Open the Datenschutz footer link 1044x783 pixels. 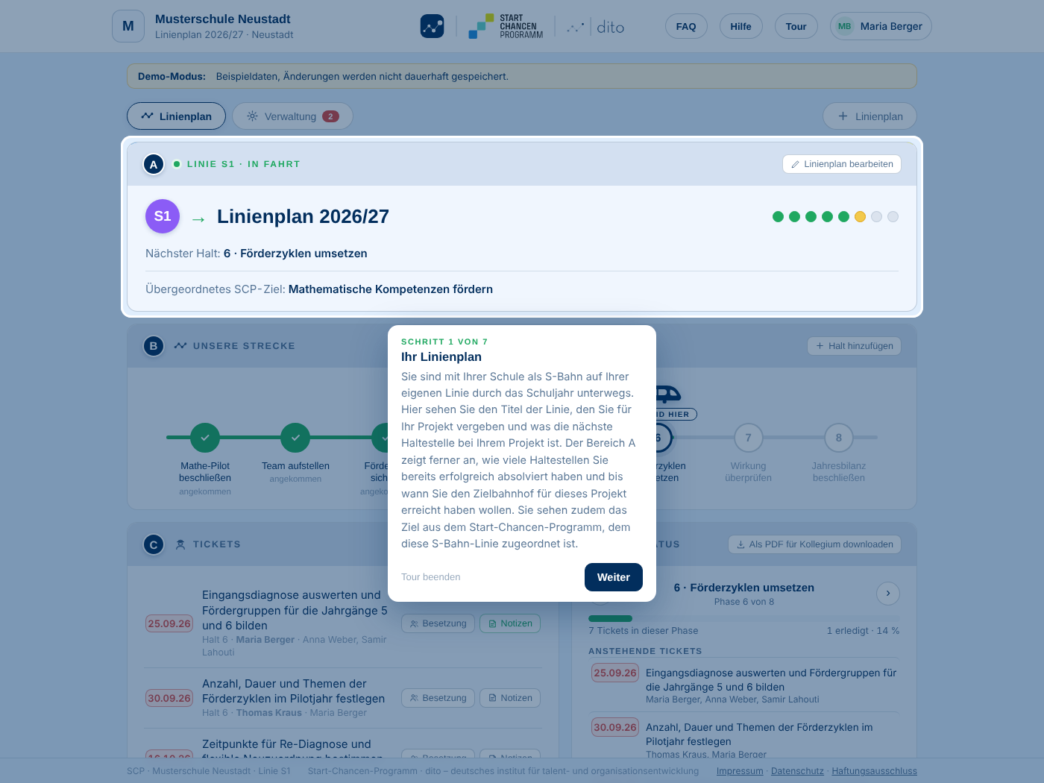coord(797,771)
